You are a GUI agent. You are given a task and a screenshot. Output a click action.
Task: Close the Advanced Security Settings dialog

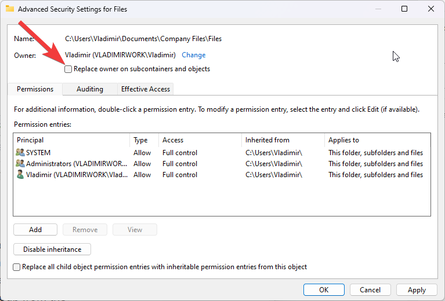click(430, 9)
